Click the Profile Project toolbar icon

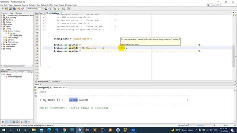click(69, 9)
